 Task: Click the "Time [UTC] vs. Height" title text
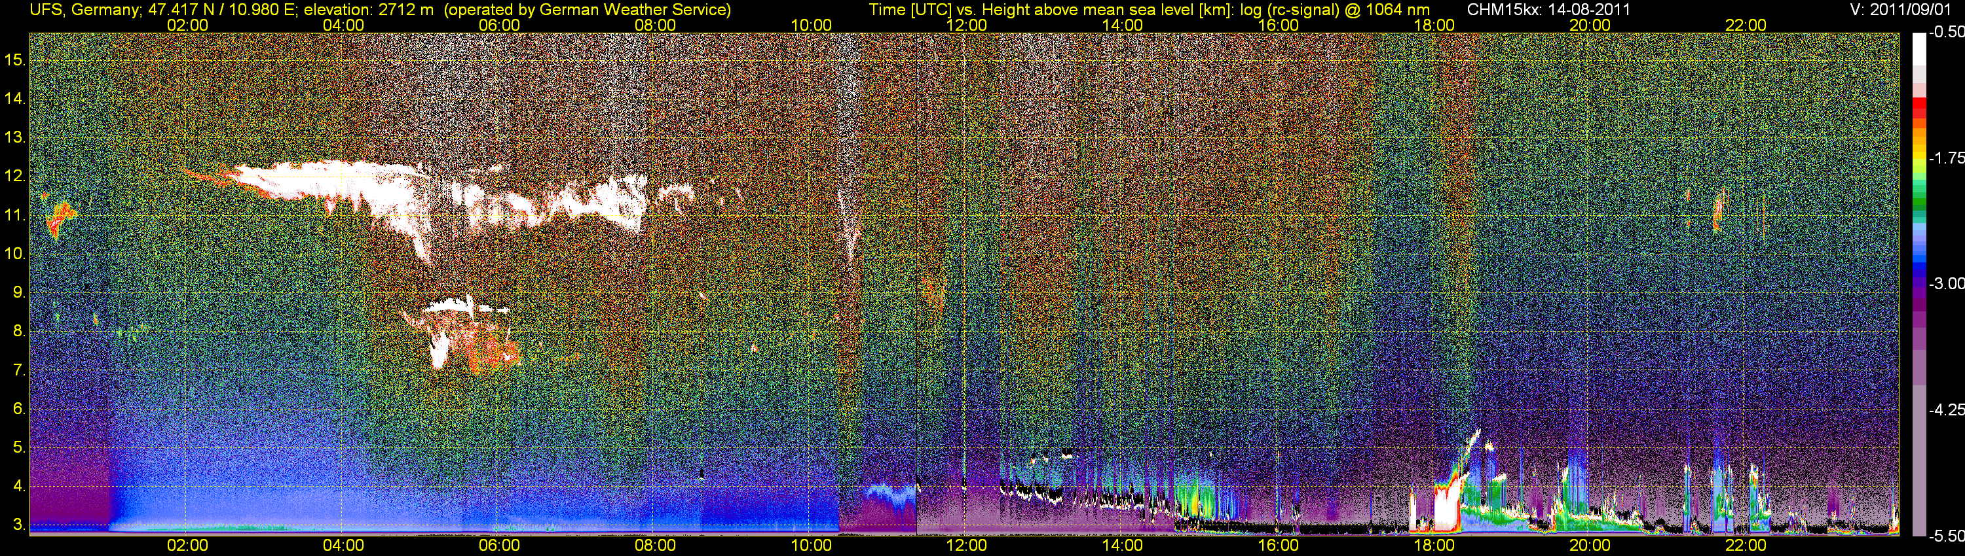(951, 10)
